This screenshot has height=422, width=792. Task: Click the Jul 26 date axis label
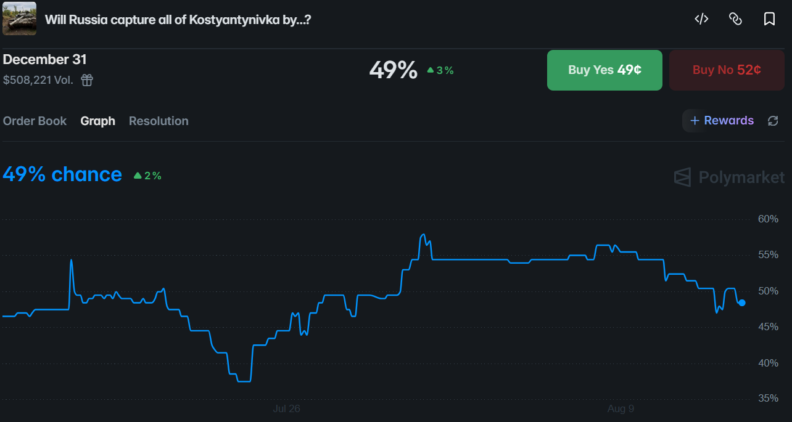click(286, 408)
